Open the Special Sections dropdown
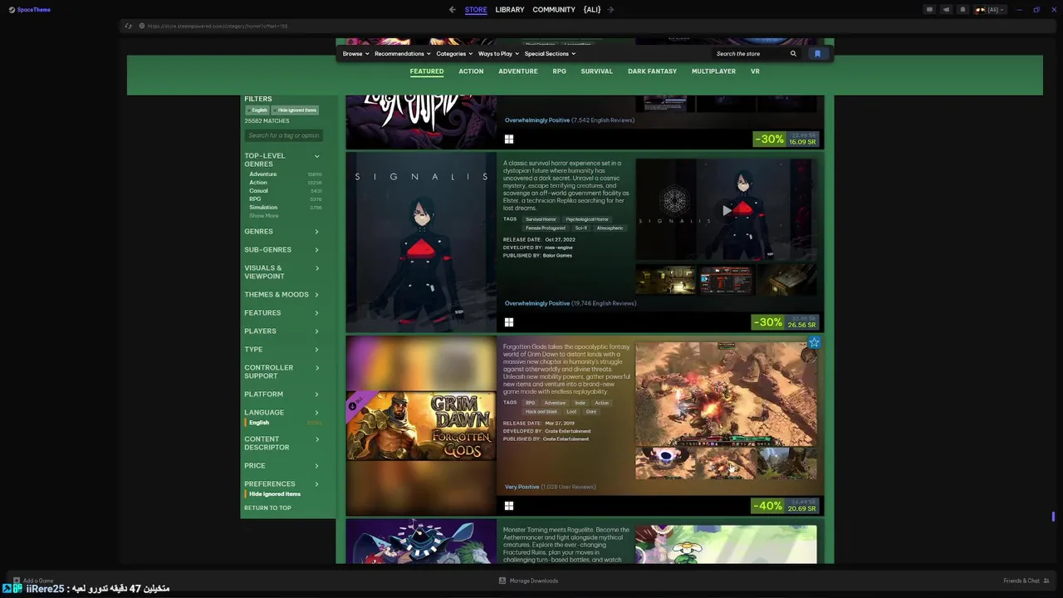Screen dimensions: 1063x598 tap(550, 54)
